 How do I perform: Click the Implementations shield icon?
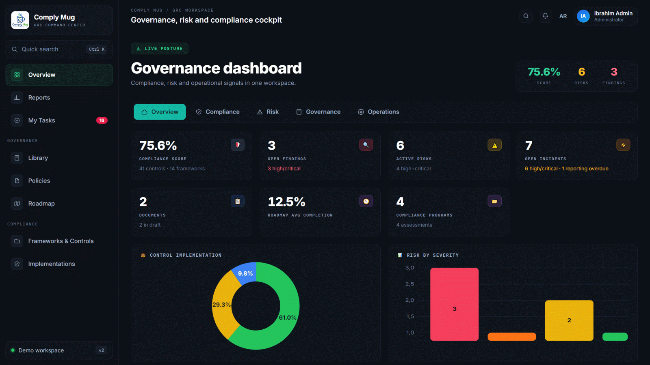click(x=17, y=264)
